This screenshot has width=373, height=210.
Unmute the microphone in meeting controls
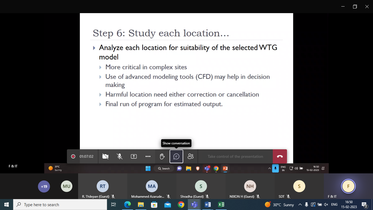[x=120, y=156]
